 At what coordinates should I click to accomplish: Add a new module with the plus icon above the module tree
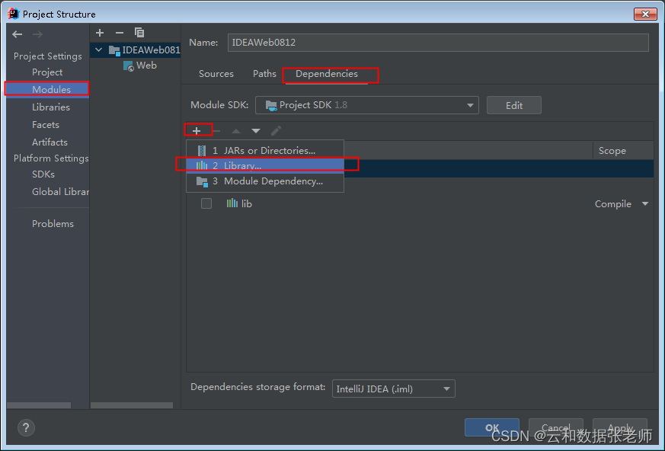pyautogui.click(x=100, y=33)
